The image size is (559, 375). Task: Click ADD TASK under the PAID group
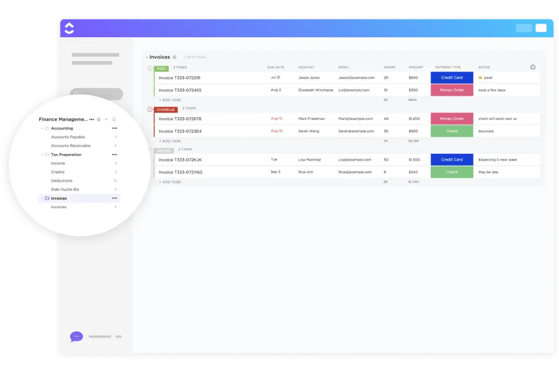point(170,100)
